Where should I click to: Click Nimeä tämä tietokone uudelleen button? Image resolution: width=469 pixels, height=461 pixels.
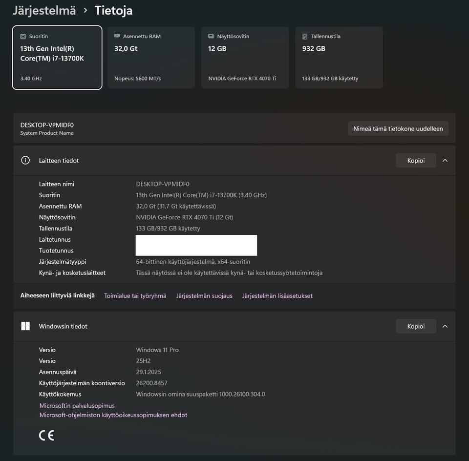[x=398, y=128]
